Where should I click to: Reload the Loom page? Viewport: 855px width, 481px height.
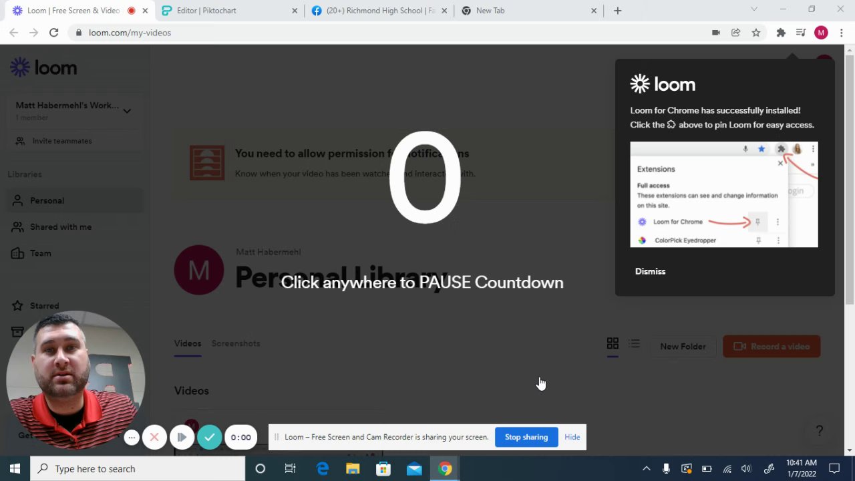pos(53,32)
